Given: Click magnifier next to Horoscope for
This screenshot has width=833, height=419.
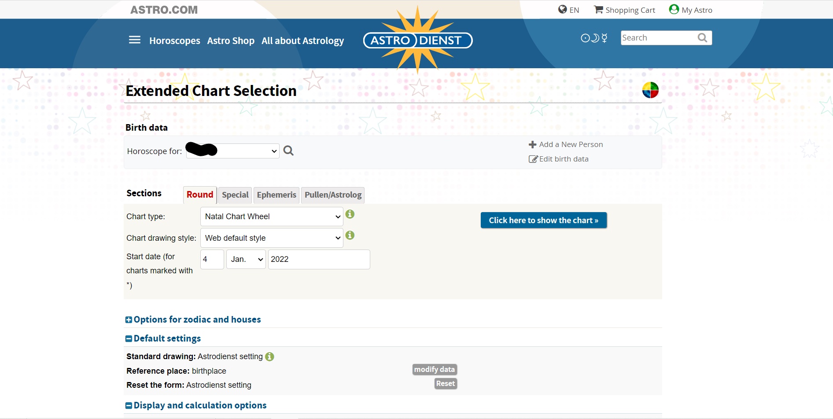Looking at the screenshot, I should click(288, 151).
